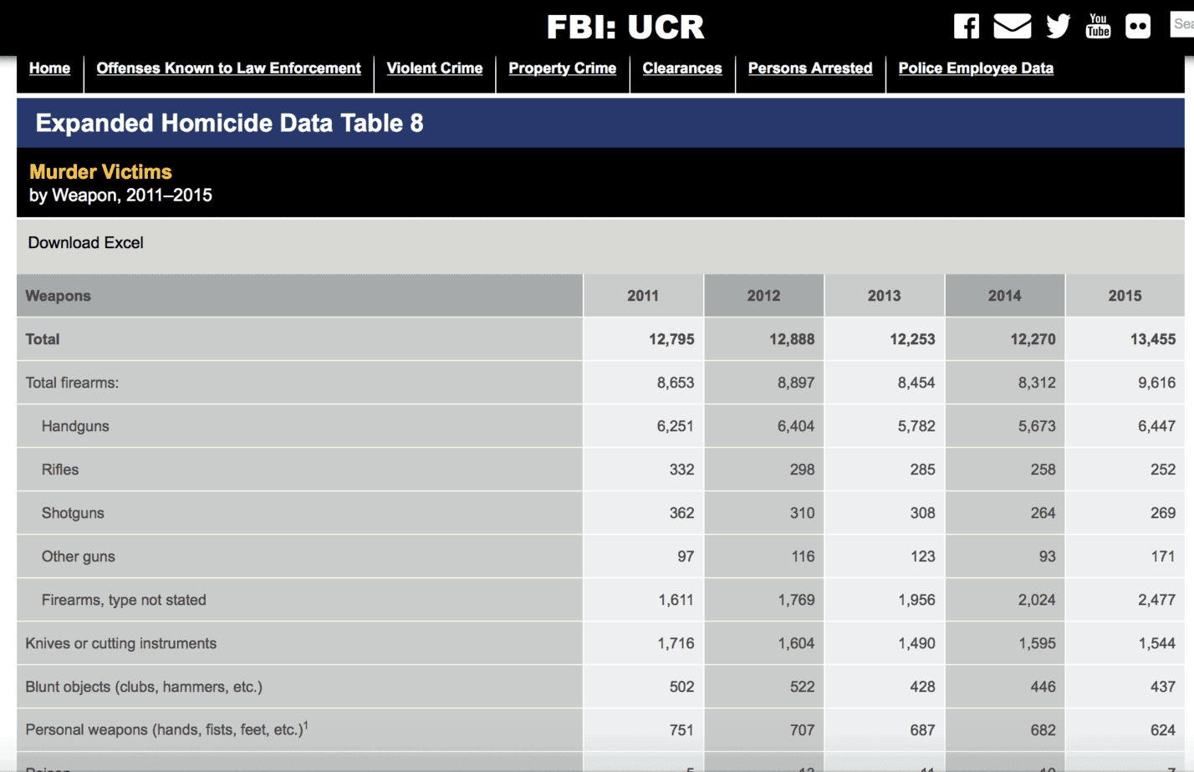
Task: Select the Rifles row label
Action: tap(60, 470)
